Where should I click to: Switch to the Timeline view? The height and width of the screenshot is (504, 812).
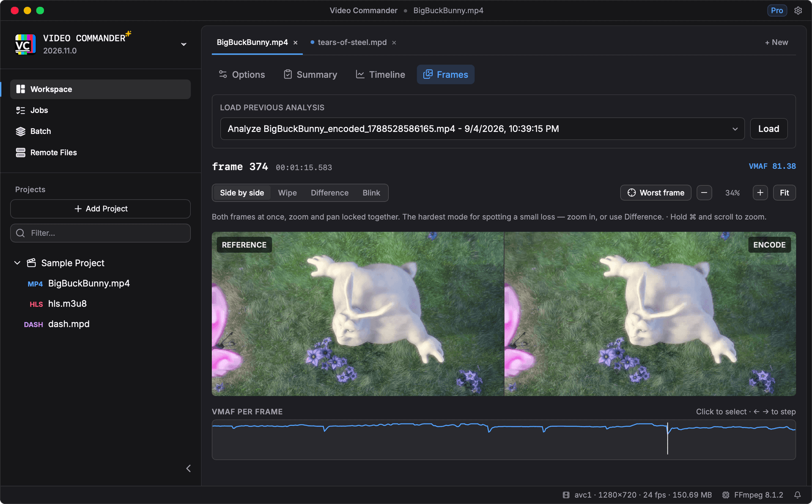click(x=380, y=75)
